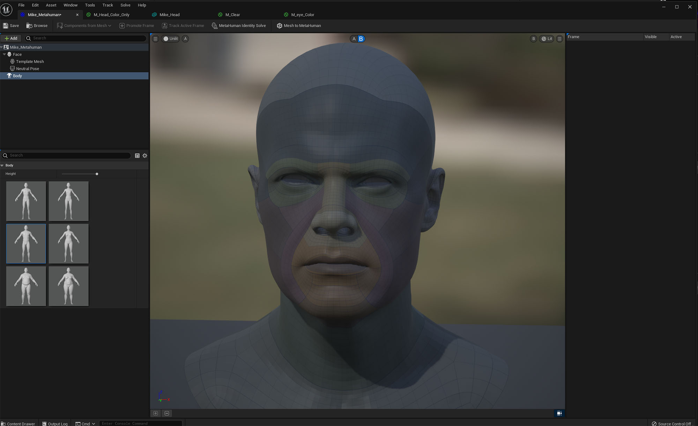
Task: Toggle Lit view mode for viewport B
Action: click(x=547, y=39)
